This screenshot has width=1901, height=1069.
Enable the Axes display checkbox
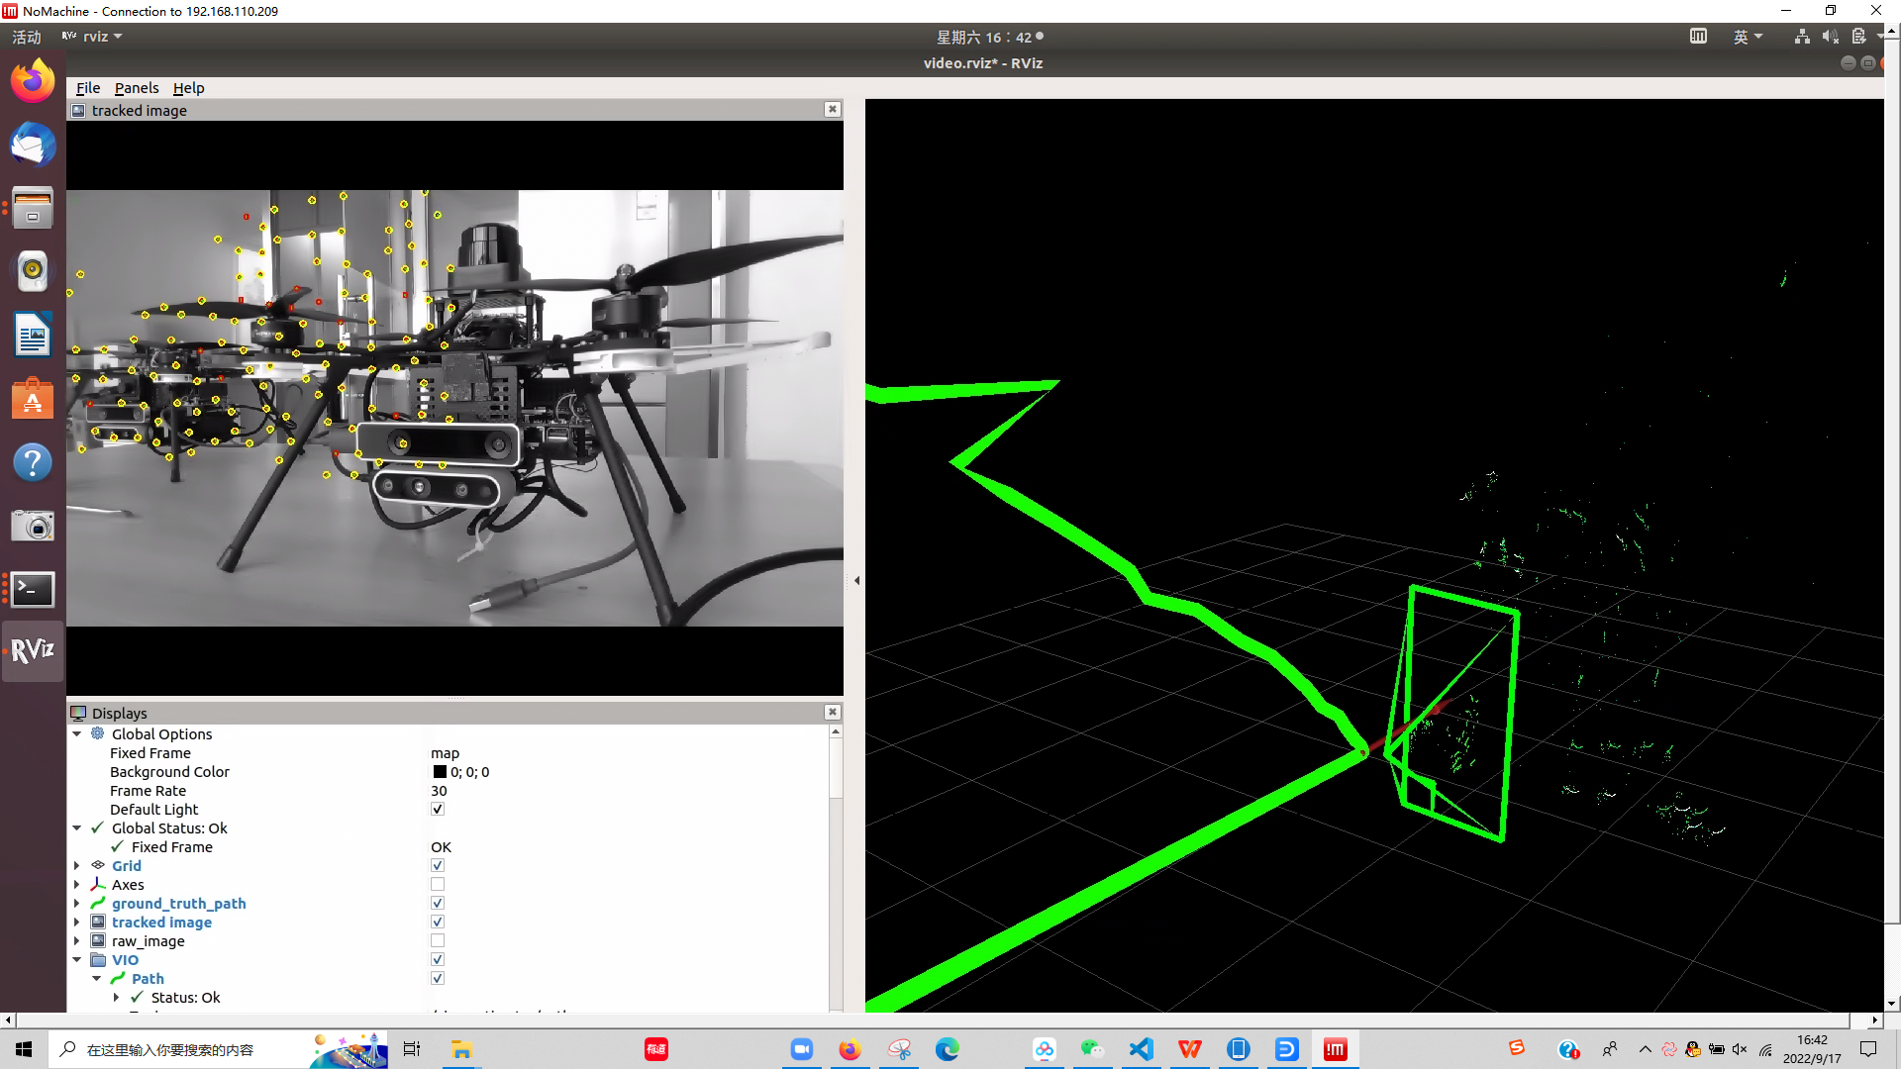coord(438,885)
